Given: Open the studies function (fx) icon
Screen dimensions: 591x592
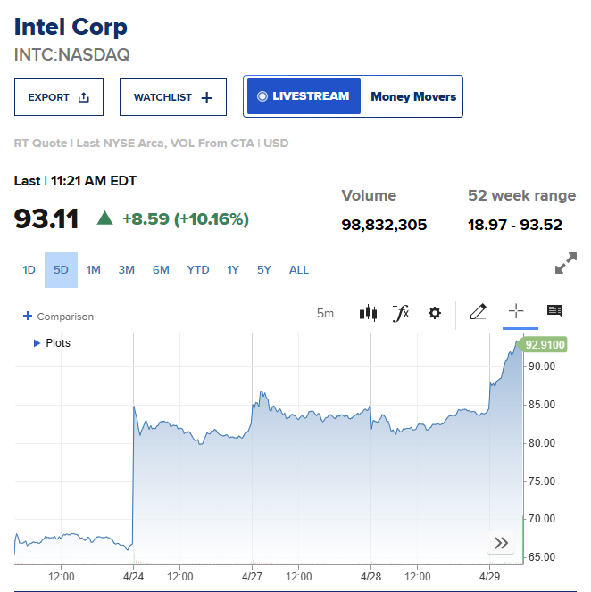Looking at the screenshot, I should [x=400, y=313].
